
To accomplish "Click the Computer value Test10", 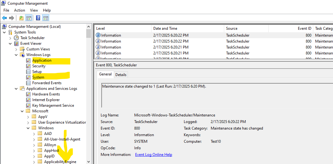I will point(215,141).
